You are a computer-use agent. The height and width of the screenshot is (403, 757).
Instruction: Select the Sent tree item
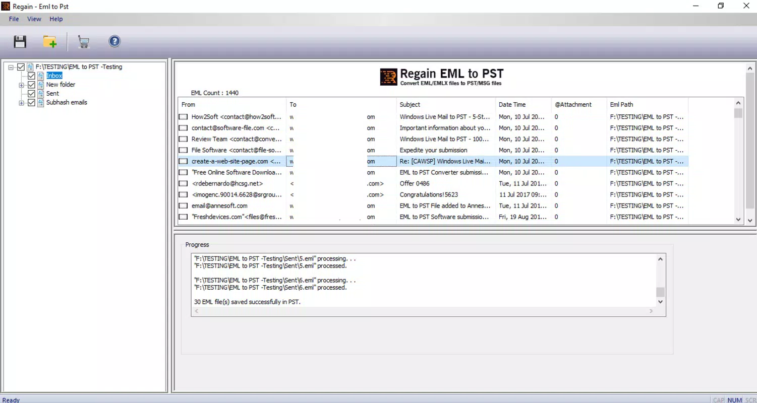pyautogui.click(x=52, y=94)
